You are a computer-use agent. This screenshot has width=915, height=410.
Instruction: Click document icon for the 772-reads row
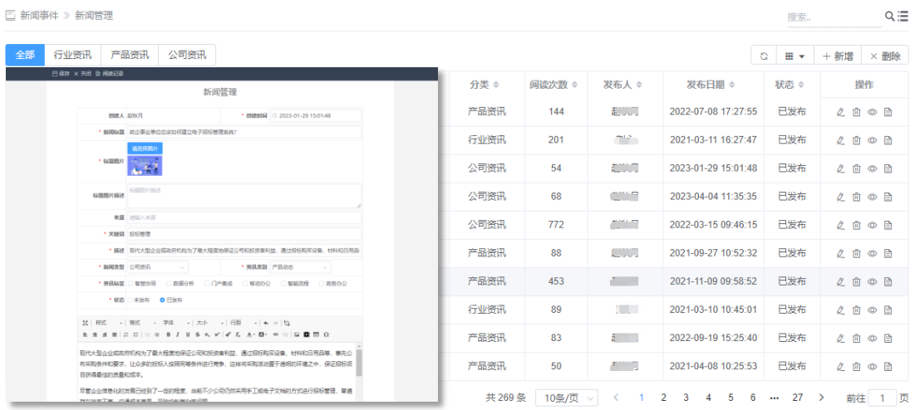click(x=888, y=225)
